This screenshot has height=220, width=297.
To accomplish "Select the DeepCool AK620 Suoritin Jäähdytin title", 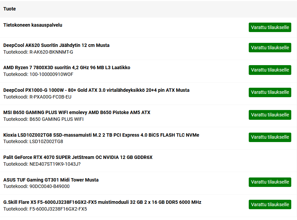I will pos(56,45).
